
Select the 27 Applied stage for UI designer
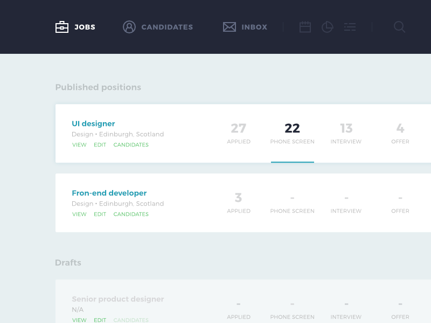(238, 133)
